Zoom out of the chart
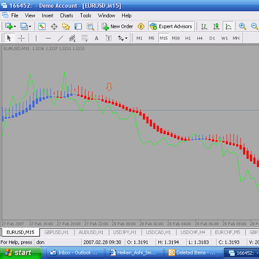 point(254,26)
